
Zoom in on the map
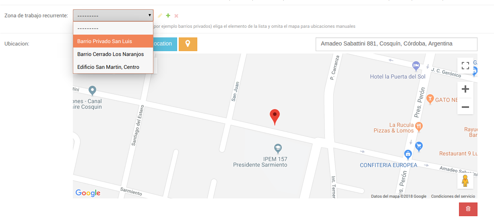465,89
